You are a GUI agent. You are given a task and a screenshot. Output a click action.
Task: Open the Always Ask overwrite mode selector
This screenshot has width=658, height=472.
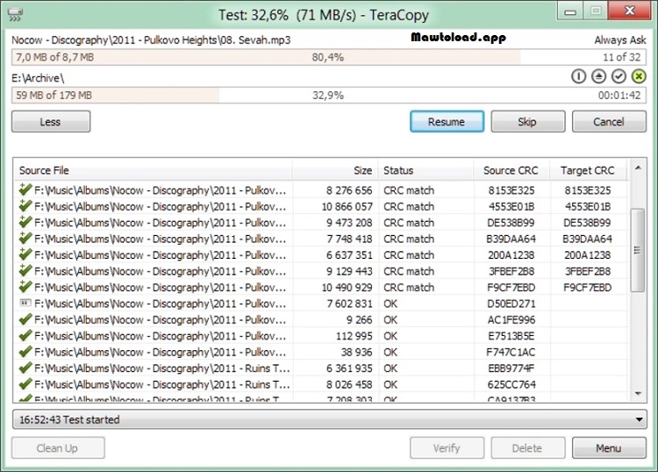click(619, 39)
